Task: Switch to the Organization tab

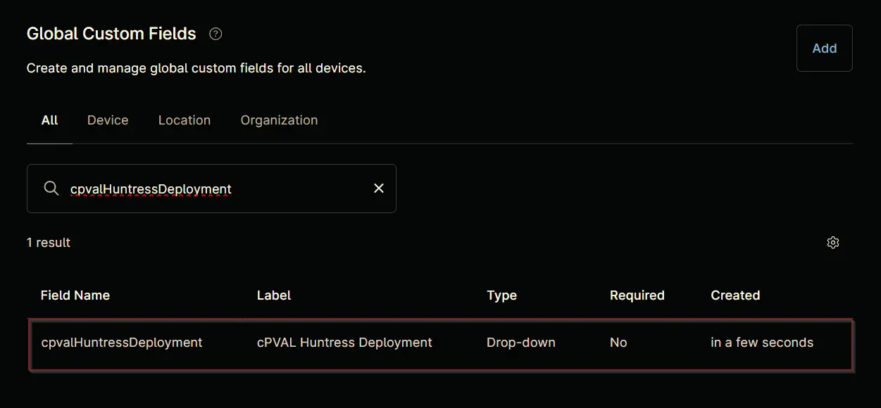Action: 279,120
